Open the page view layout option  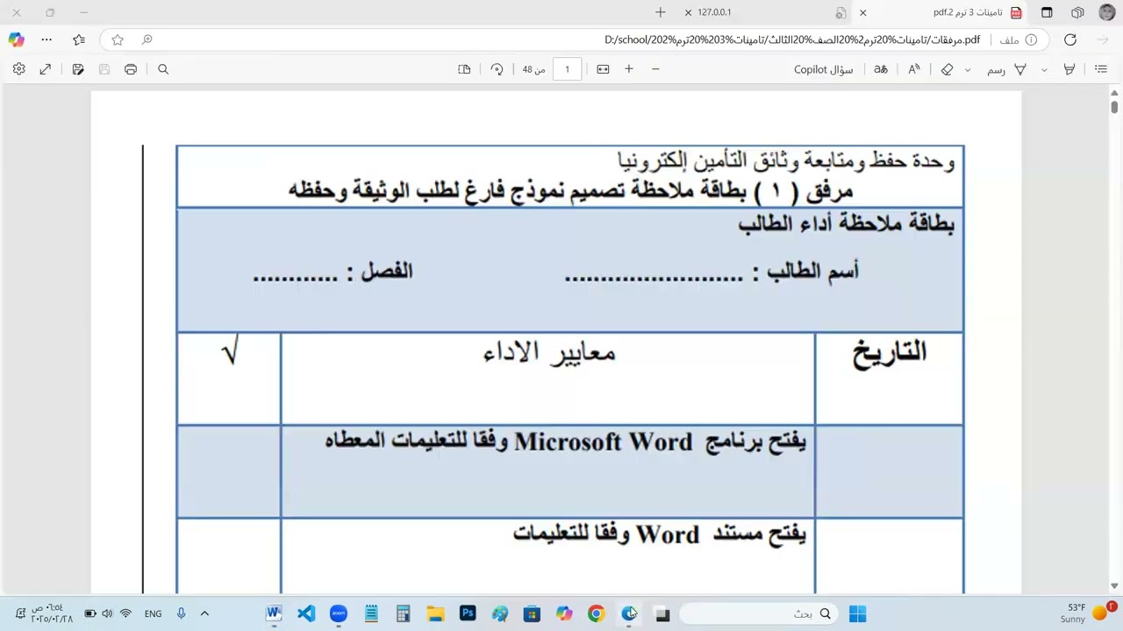point(464,69)
